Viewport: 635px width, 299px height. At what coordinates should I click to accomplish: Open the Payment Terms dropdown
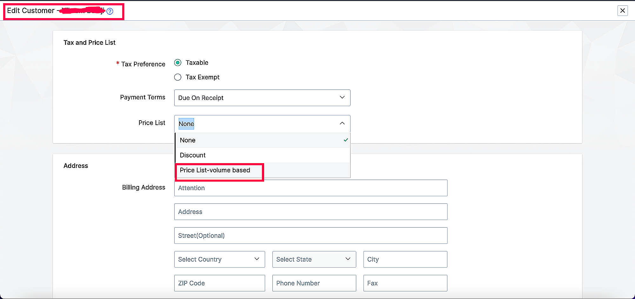(262, 98)
